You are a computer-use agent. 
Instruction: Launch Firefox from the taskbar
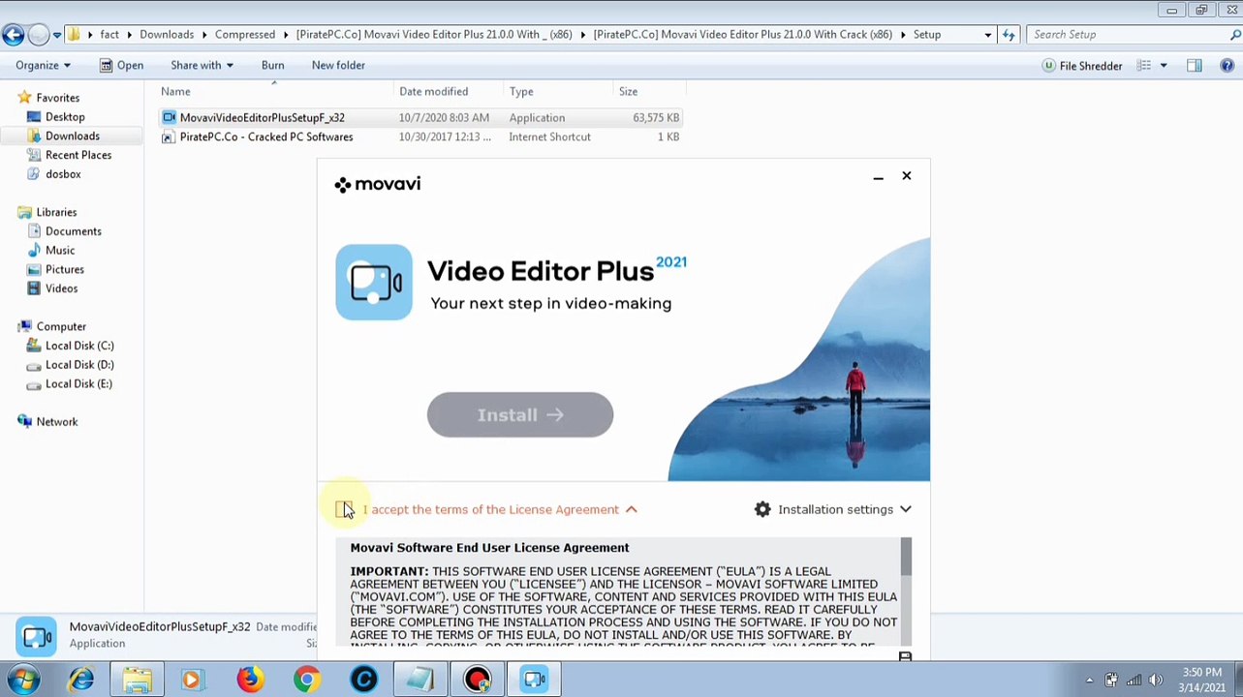[250, 680]
